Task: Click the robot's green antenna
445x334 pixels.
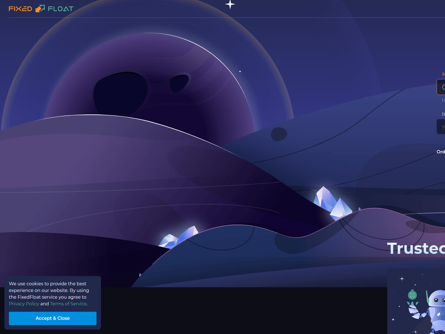Action: 427,297
